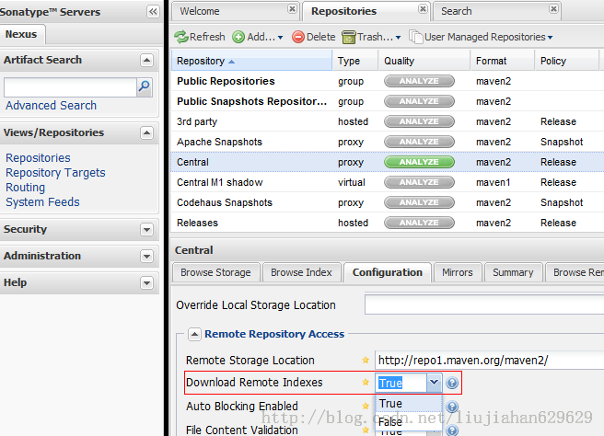Click the Remote Storage Location field

coord(489,361)
